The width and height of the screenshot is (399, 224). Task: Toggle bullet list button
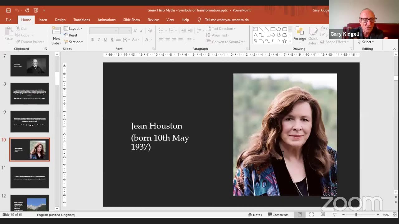click(x=161, y=30)
